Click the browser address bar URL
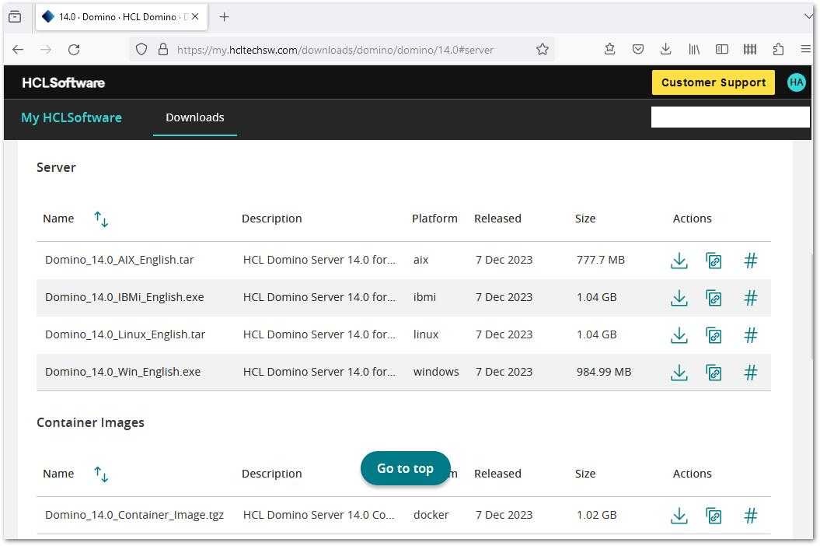This screenshot has height=546, width=820. point(335,50)
